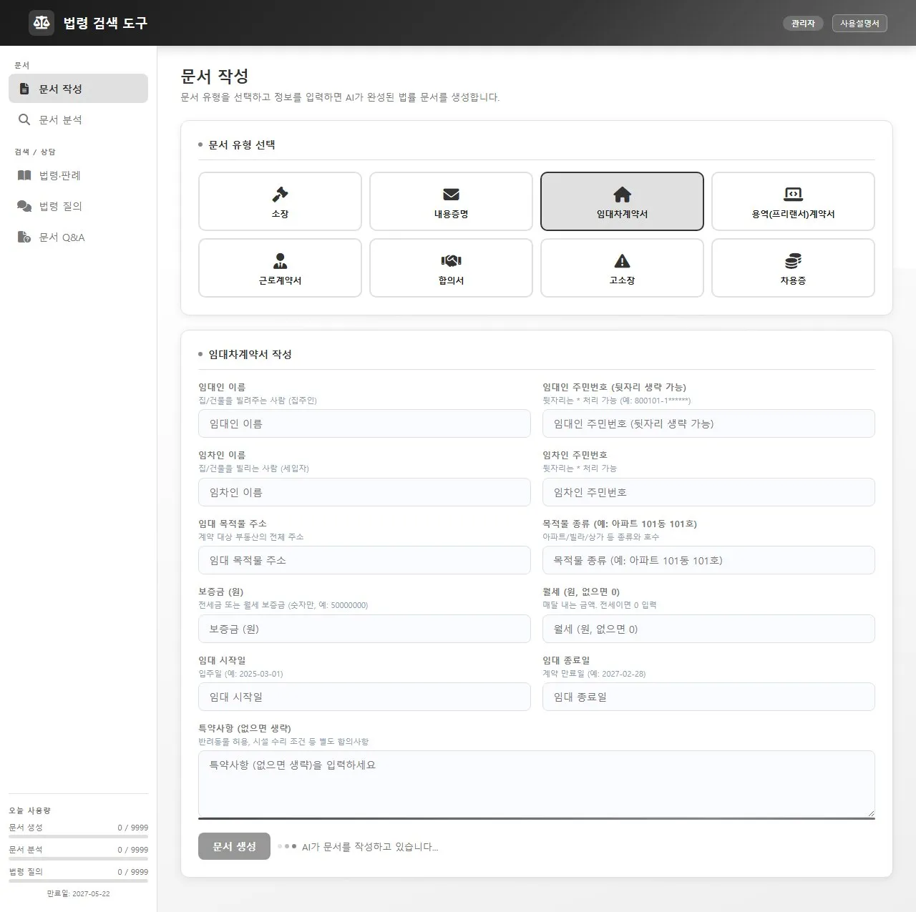Focus the 임대 시작일 input field
Viewport: 916px width, 912px height.
click(364, 697)
